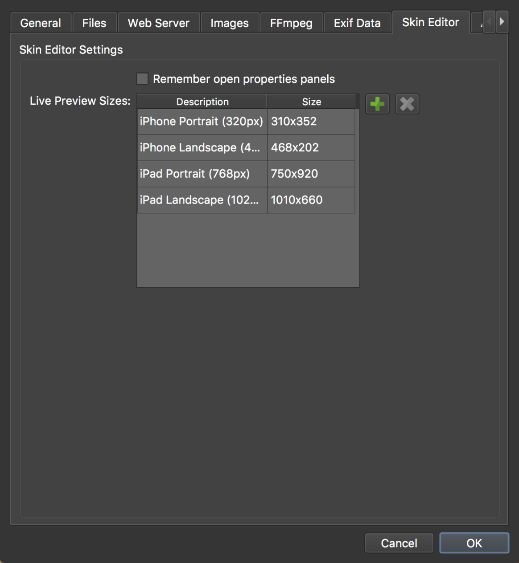
Task: Open the Files tab
Action: (94, 23)
